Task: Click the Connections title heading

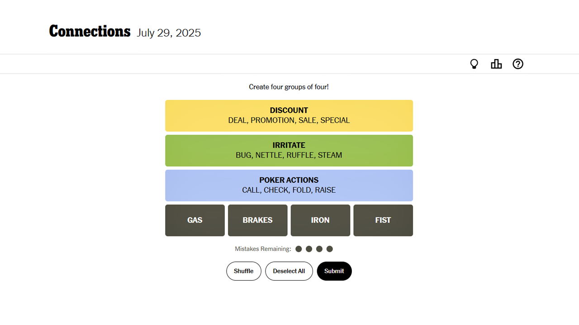Action: pos(90,31)
